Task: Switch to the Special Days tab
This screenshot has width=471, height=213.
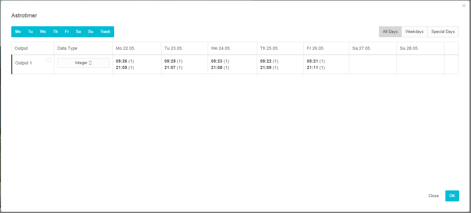Action: pyautogui.click(x=443, y=32)
